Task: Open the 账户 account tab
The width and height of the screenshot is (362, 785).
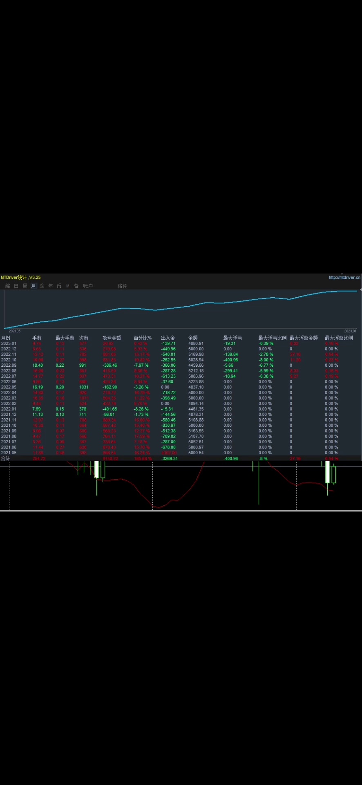Action: point(88,286)
